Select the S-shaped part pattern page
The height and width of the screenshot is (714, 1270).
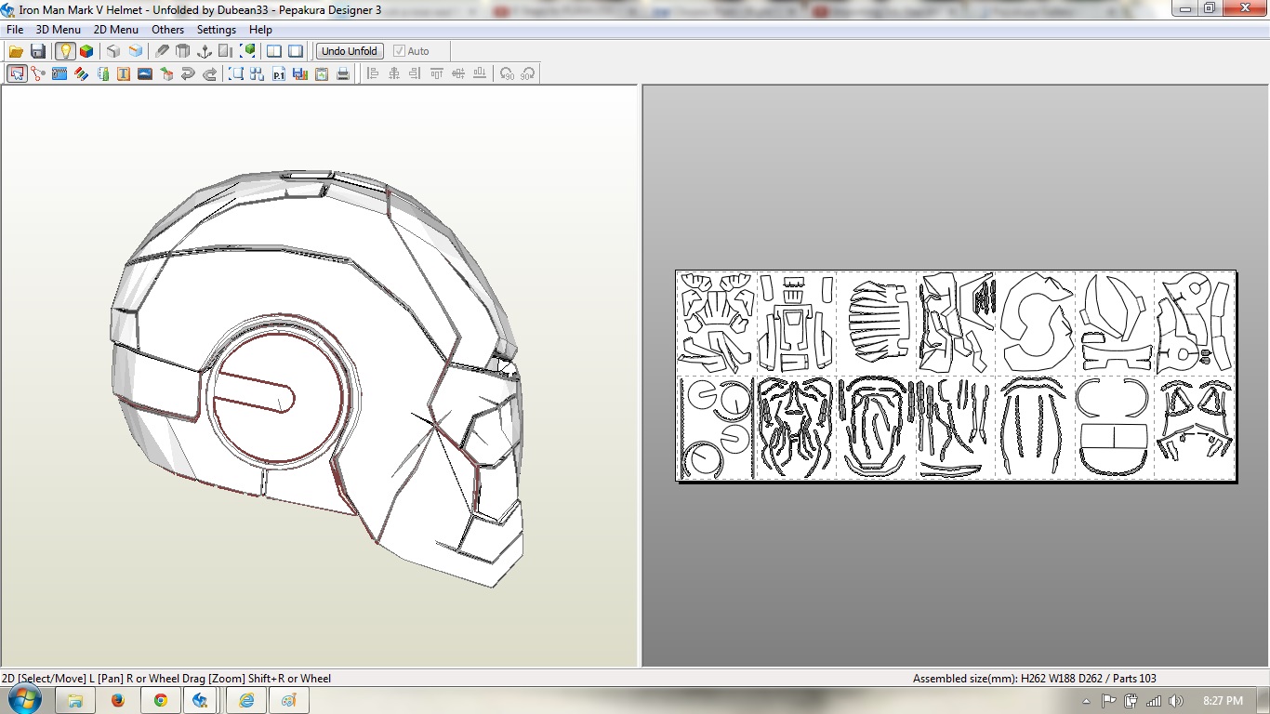tap(1036, 323)
